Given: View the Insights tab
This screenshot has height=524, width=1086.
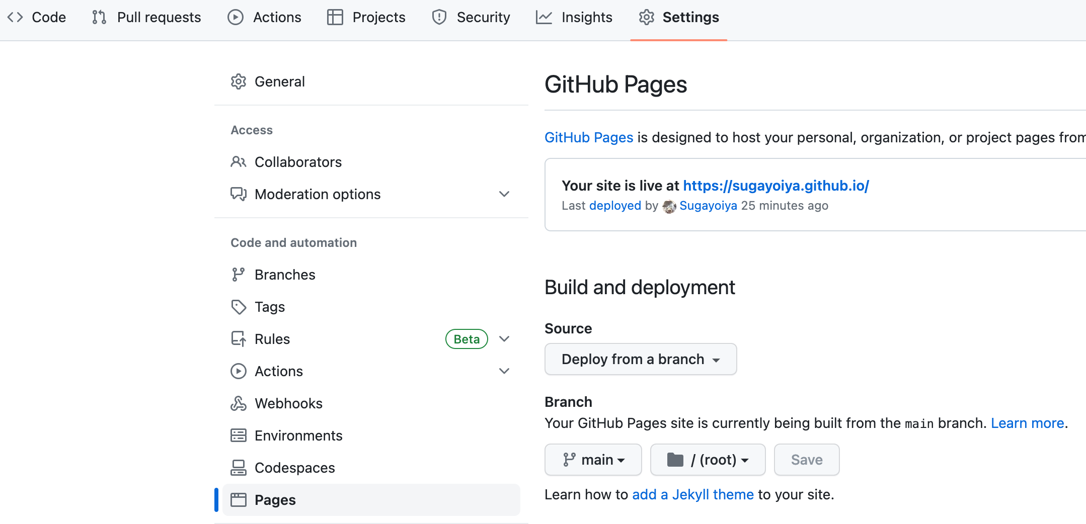Looking at the screenshot, I should pos(574,17).
